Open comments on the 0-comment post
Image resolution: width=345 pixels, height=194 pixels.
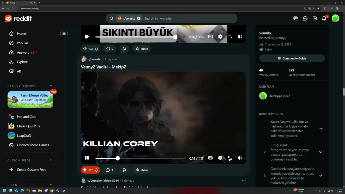click(x=110, y=49)
